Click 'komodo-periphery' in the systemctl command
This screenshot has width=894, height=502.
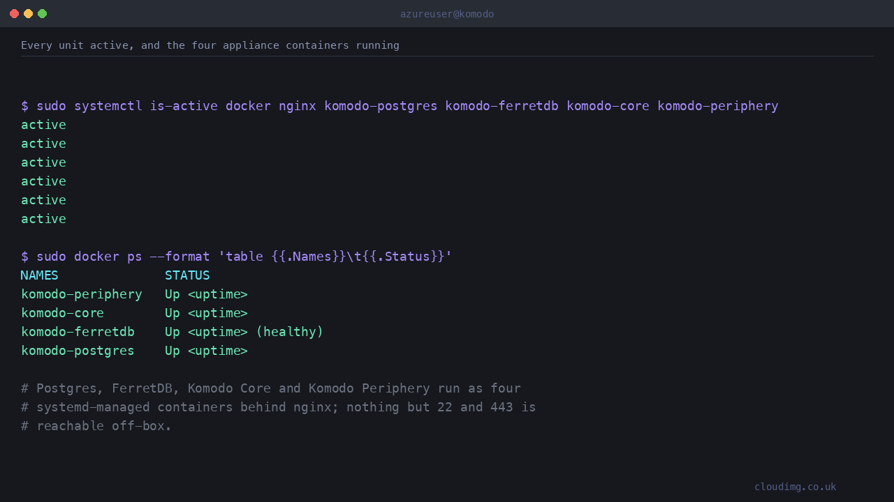coord(718,106)
